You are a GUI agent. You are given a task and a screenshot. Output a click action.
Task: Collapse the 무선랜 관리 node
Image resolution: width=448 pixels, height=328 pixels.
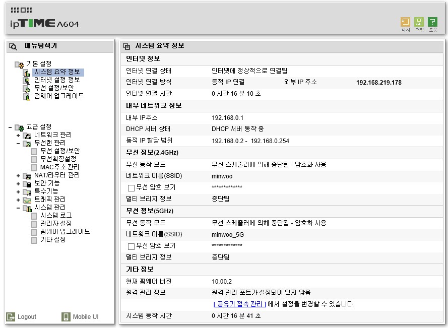point(18,144)
